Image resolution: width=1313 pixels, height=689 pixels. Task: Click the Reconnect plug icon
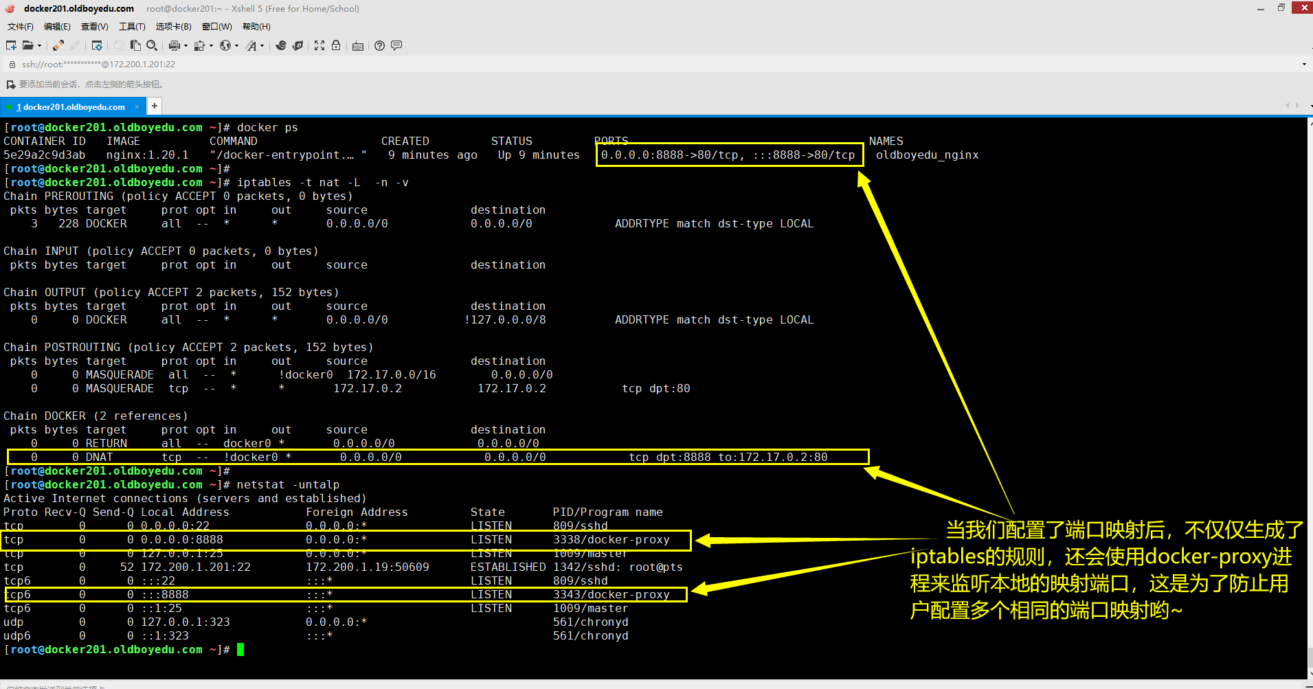[x=58, y=45]
